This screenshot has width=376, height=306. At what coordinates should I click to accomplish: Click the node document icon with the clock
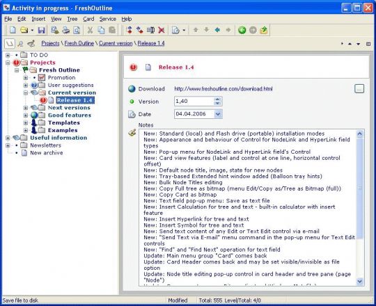coord(175,30)
